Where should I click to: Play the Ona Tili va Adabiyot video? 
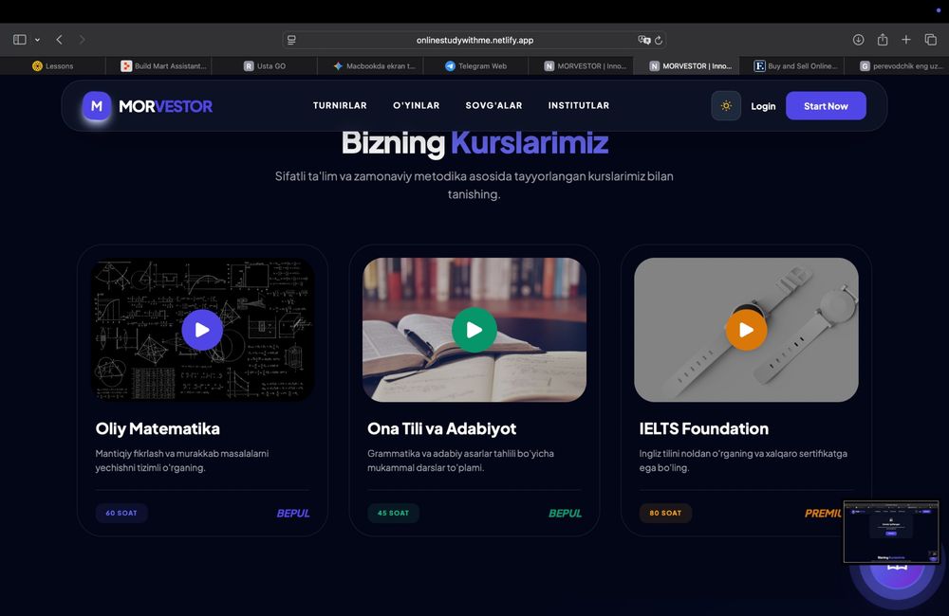coord(474,330)
